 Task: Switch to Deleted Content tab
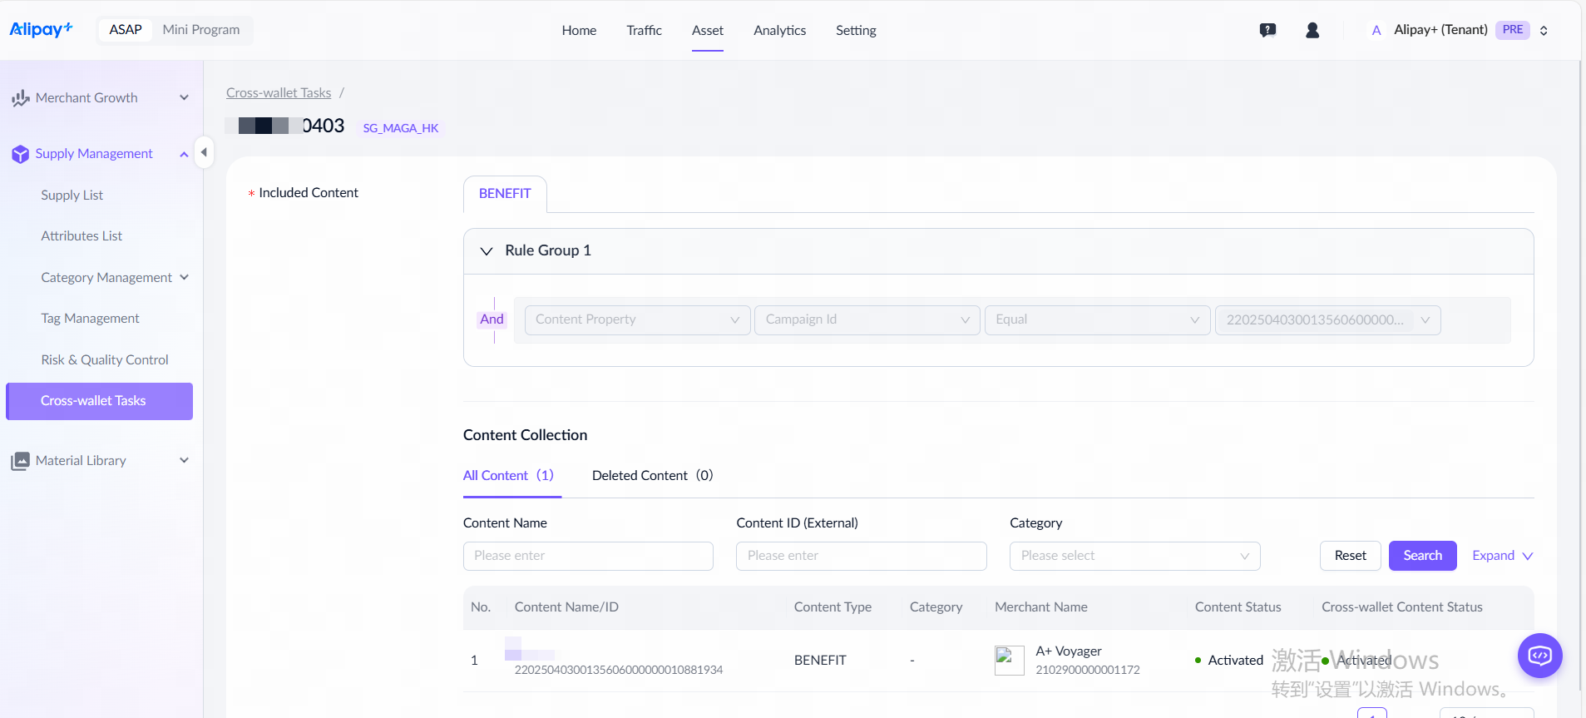pyautogui.click(x=652, y=476)
